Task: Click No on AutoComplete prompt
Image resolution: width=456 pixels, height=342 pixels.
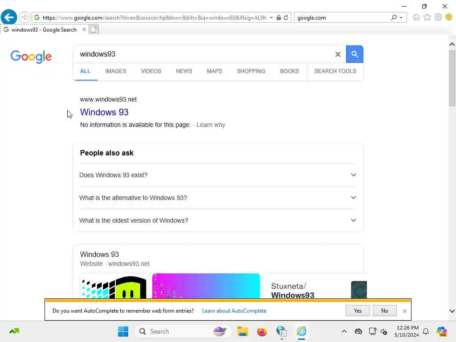Action: (x=384, y=310)
